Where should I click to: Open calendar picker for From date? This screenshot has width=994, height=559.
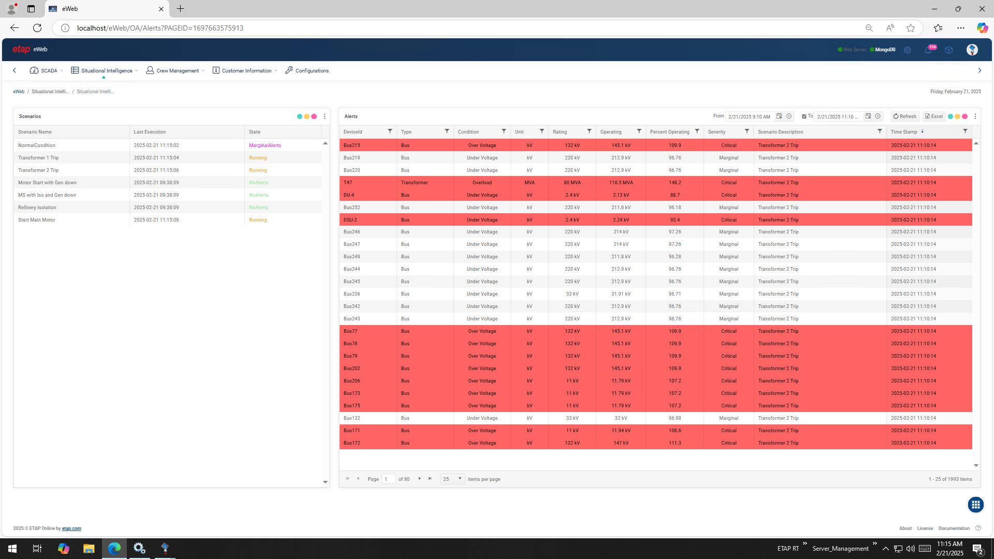779,116
